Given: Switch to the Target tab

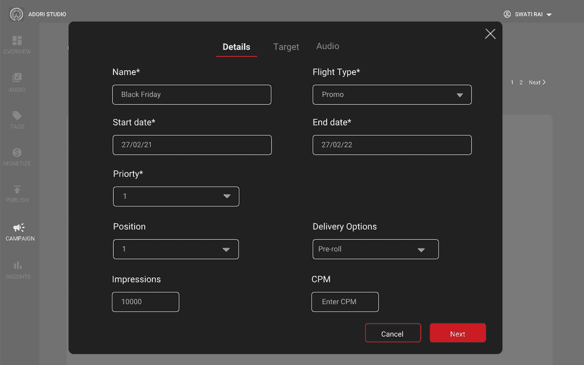Looking at the screenshot, I should point(286,47).
